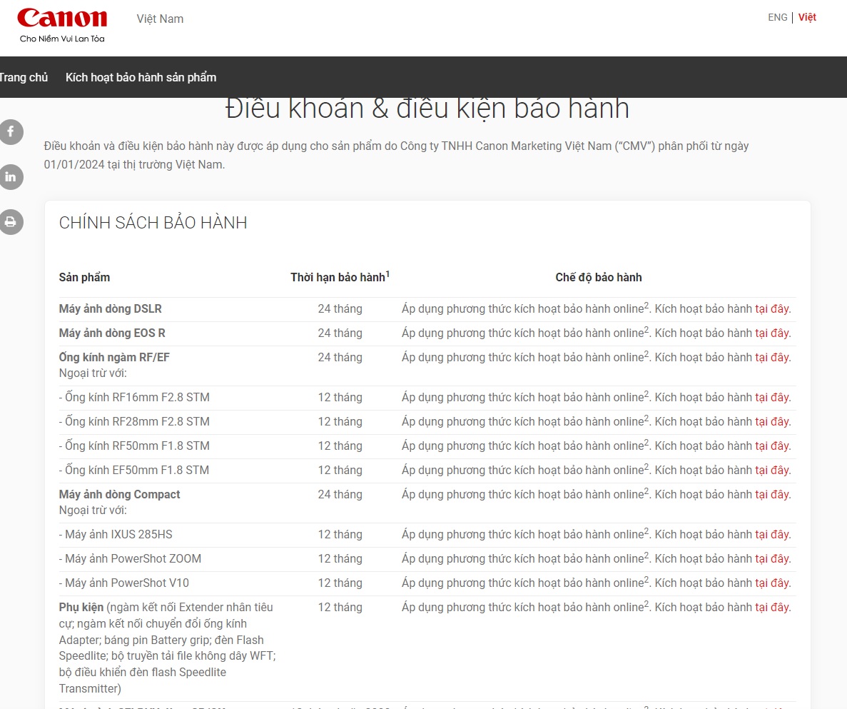Screen dimensions: 847x709
Task: Click the 24 tháng value for DSLR
Action: point(340,308)
